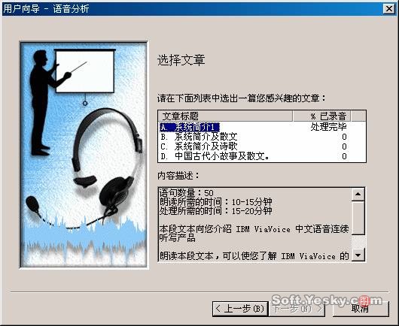This screenshot has width=399, height=326.
Task: Click the description scrollbar thumb
Action: tap(358, 218)
